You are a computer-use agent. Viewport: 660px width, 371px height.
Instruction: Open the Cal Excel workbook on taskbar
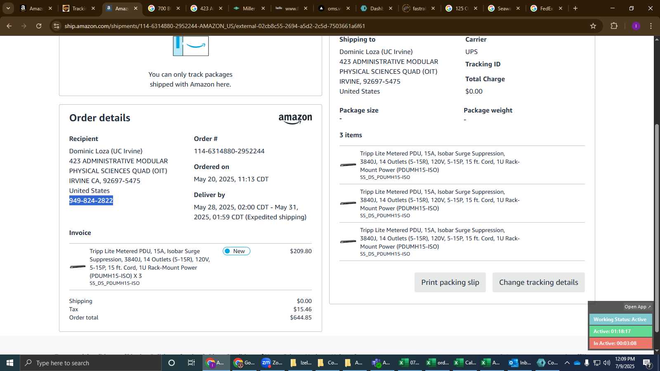tap(465, 363)
